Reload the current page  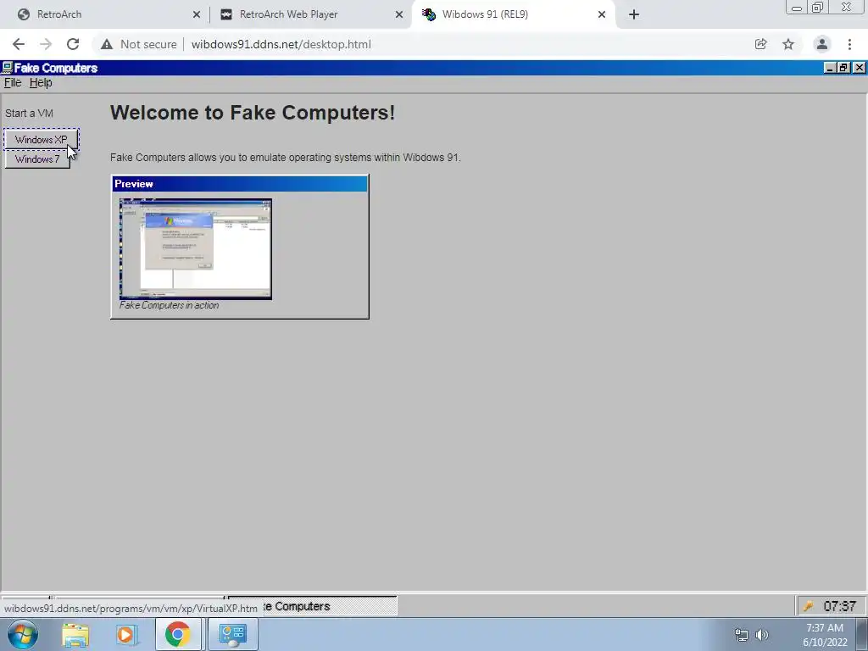coord(73,44)
